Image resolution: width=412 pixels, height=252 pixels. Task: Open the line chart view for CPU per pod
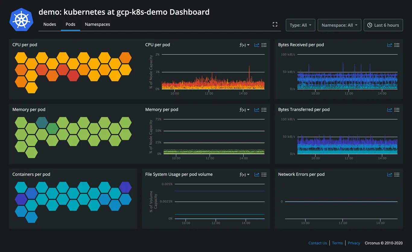pos(257,45)
